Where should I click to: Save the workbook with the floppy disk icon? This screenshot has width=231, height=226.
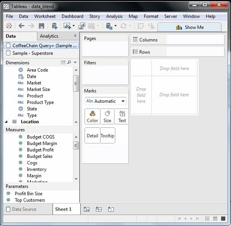41,26
